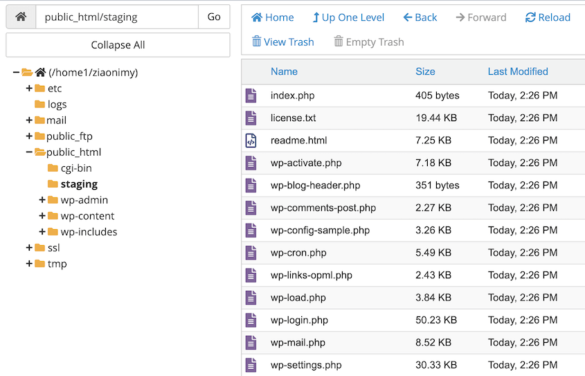Click the HTML code icon for readme.html

tap(251, 141)
